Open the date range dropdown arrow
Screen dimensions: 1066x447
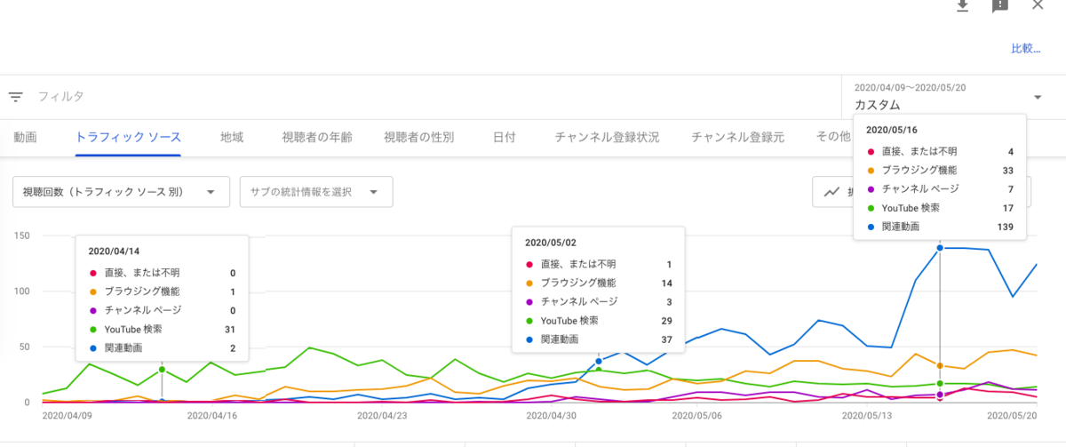(1038, 97)
